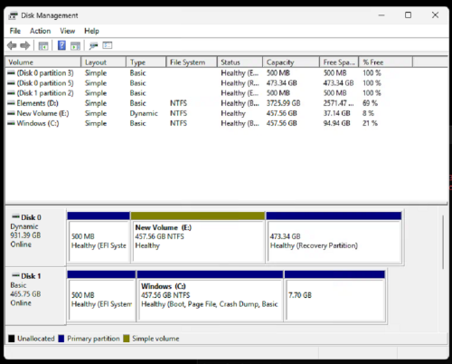
Task: Click the (Disk 0 partition 5) volume name
Action: point(45,83)
